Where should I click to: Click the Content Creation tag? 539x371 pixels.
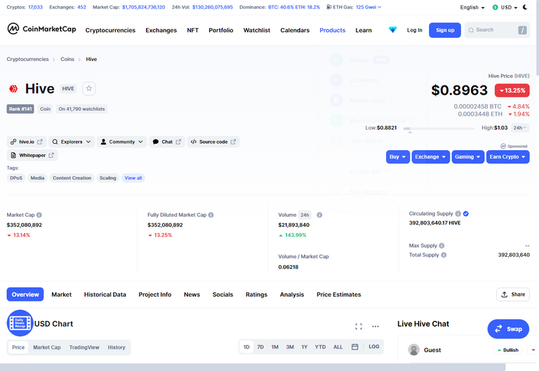[x=72, y=178]
